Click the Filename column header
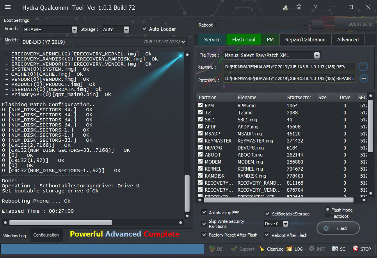Screen dimensions: 377x258 (247, 97)
